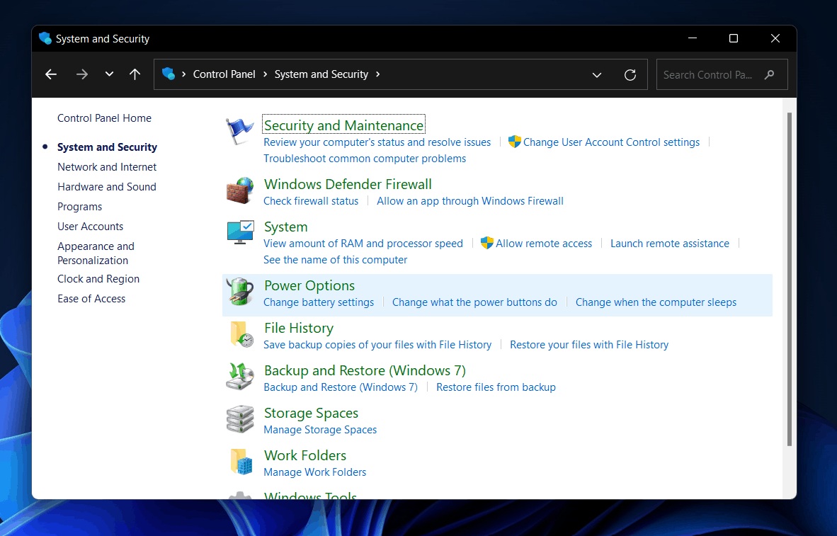Open the Check firewall status link
The width and height of the screenshot is (837, 536).
(310, 200)
